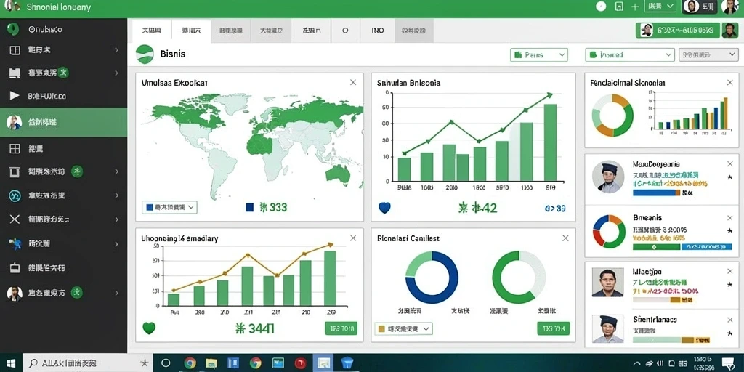Image resolution: width=744 pixels, height=372 pixels.
Task: Open the Pams dropdown
Action: (x=539, y=55)
